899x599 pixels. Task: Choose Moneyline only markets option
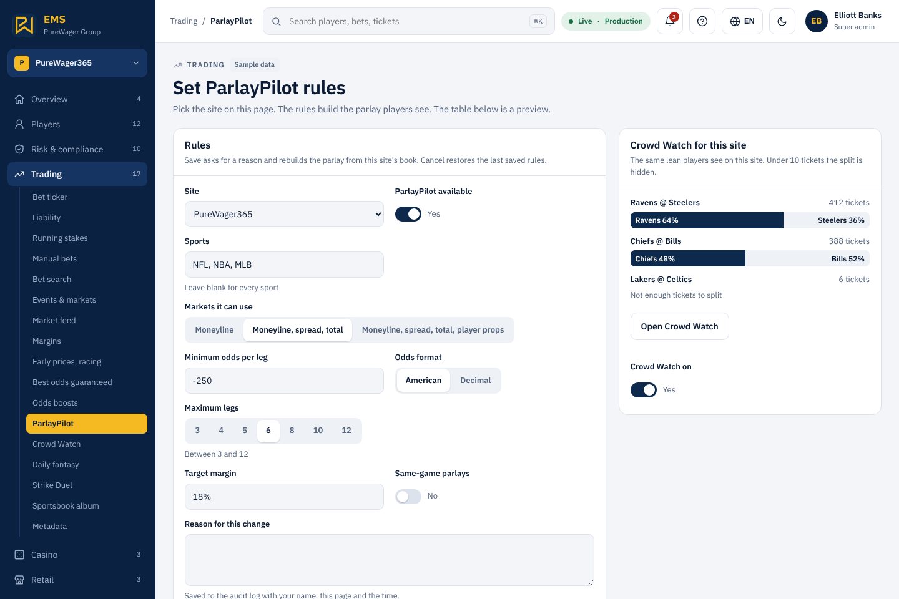pos(214,330)
